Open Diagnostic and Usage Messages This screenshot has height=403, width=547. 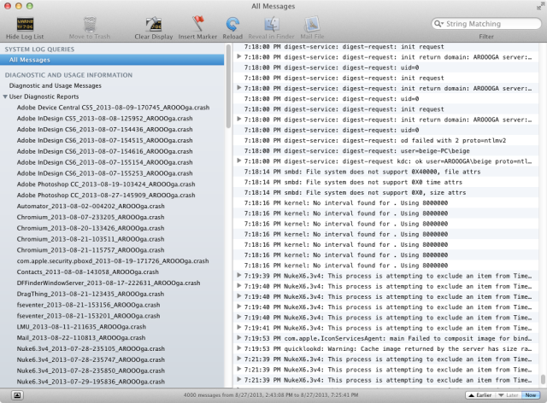coord(55,85)
